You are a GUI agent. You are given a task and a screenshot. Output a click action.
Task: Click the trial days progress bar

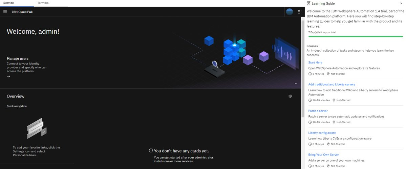[x=355, y=36]
